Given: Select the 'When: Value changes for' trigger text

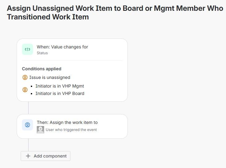Looking at the screenshot, I should click(62, 47).
